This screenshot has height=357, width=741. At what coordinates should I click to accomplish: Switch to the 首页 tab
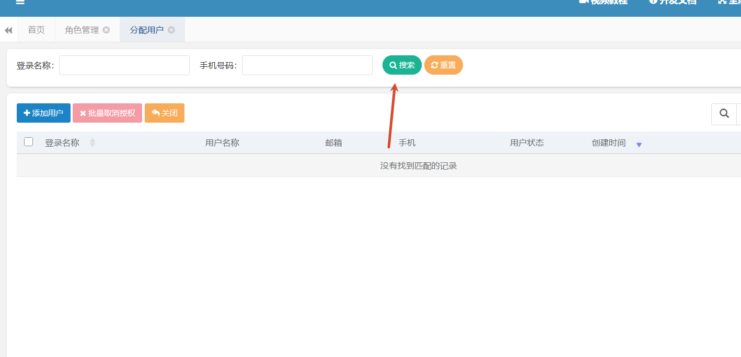point(36,30)
